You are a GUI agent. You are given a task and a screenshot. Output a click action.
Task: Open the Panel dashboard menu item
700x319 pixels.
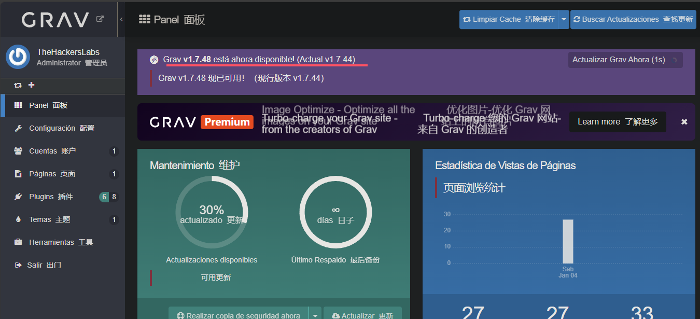48,105
